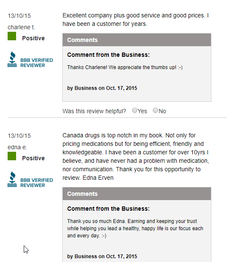This screenshot has height=262, width=230.
Task: Click BBB Verified Reviewer text under charlene t.
Action: point(37,63)
